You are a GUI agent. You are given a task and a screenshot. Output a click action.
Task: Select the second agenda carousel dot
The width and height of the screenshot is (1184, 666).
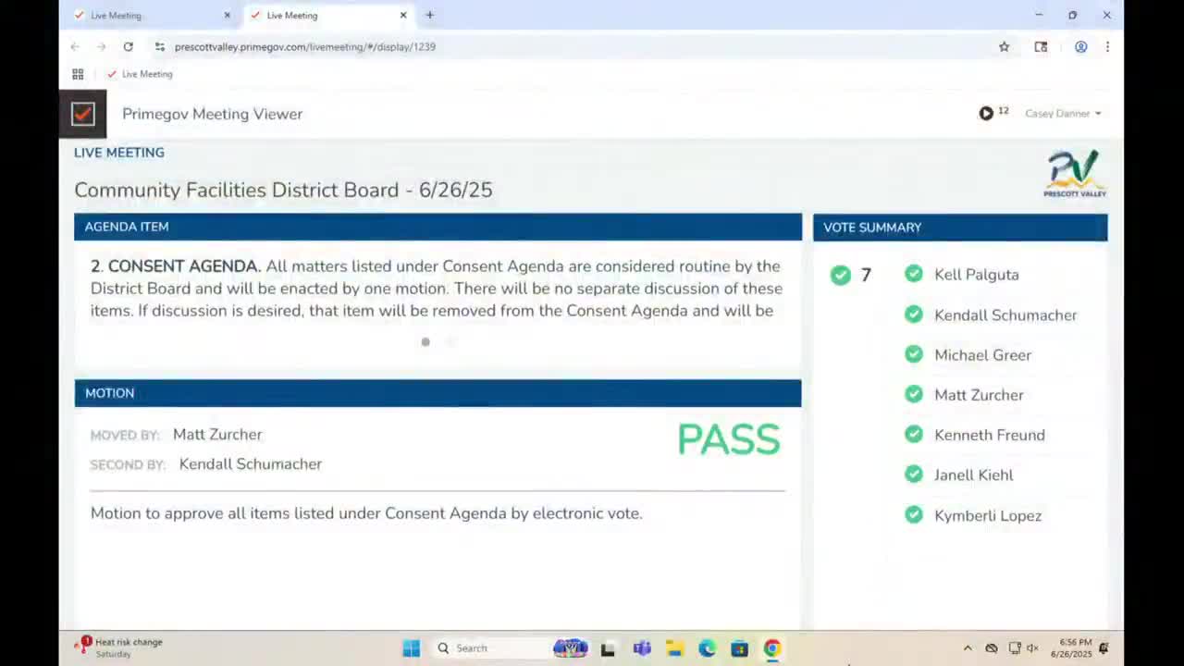click(x=450, y=342)
